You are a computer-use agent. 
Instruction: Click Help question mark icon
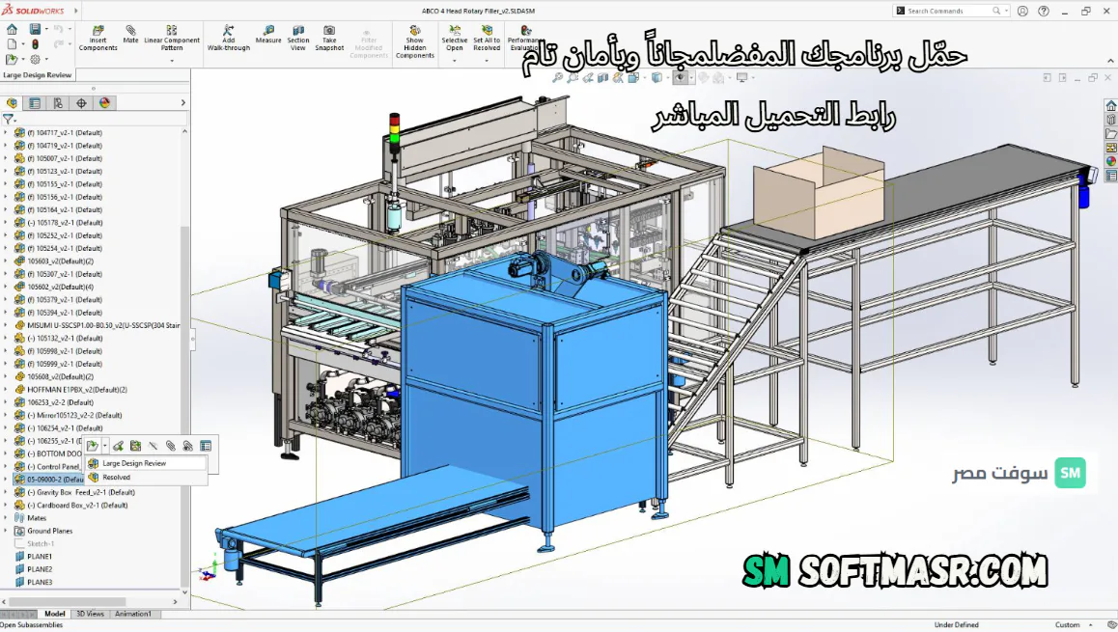[1043, 12]
